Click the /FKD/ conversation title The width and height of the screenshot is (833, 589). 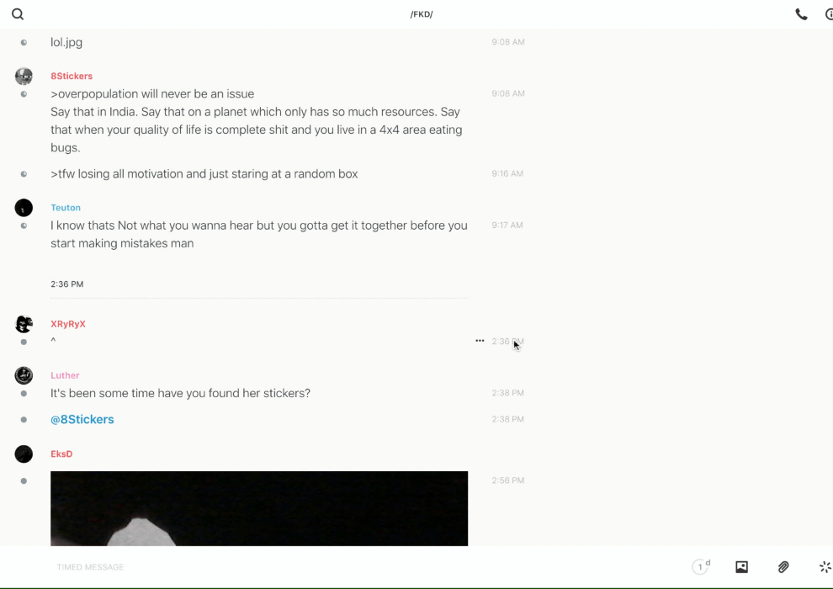coord(422,14)
